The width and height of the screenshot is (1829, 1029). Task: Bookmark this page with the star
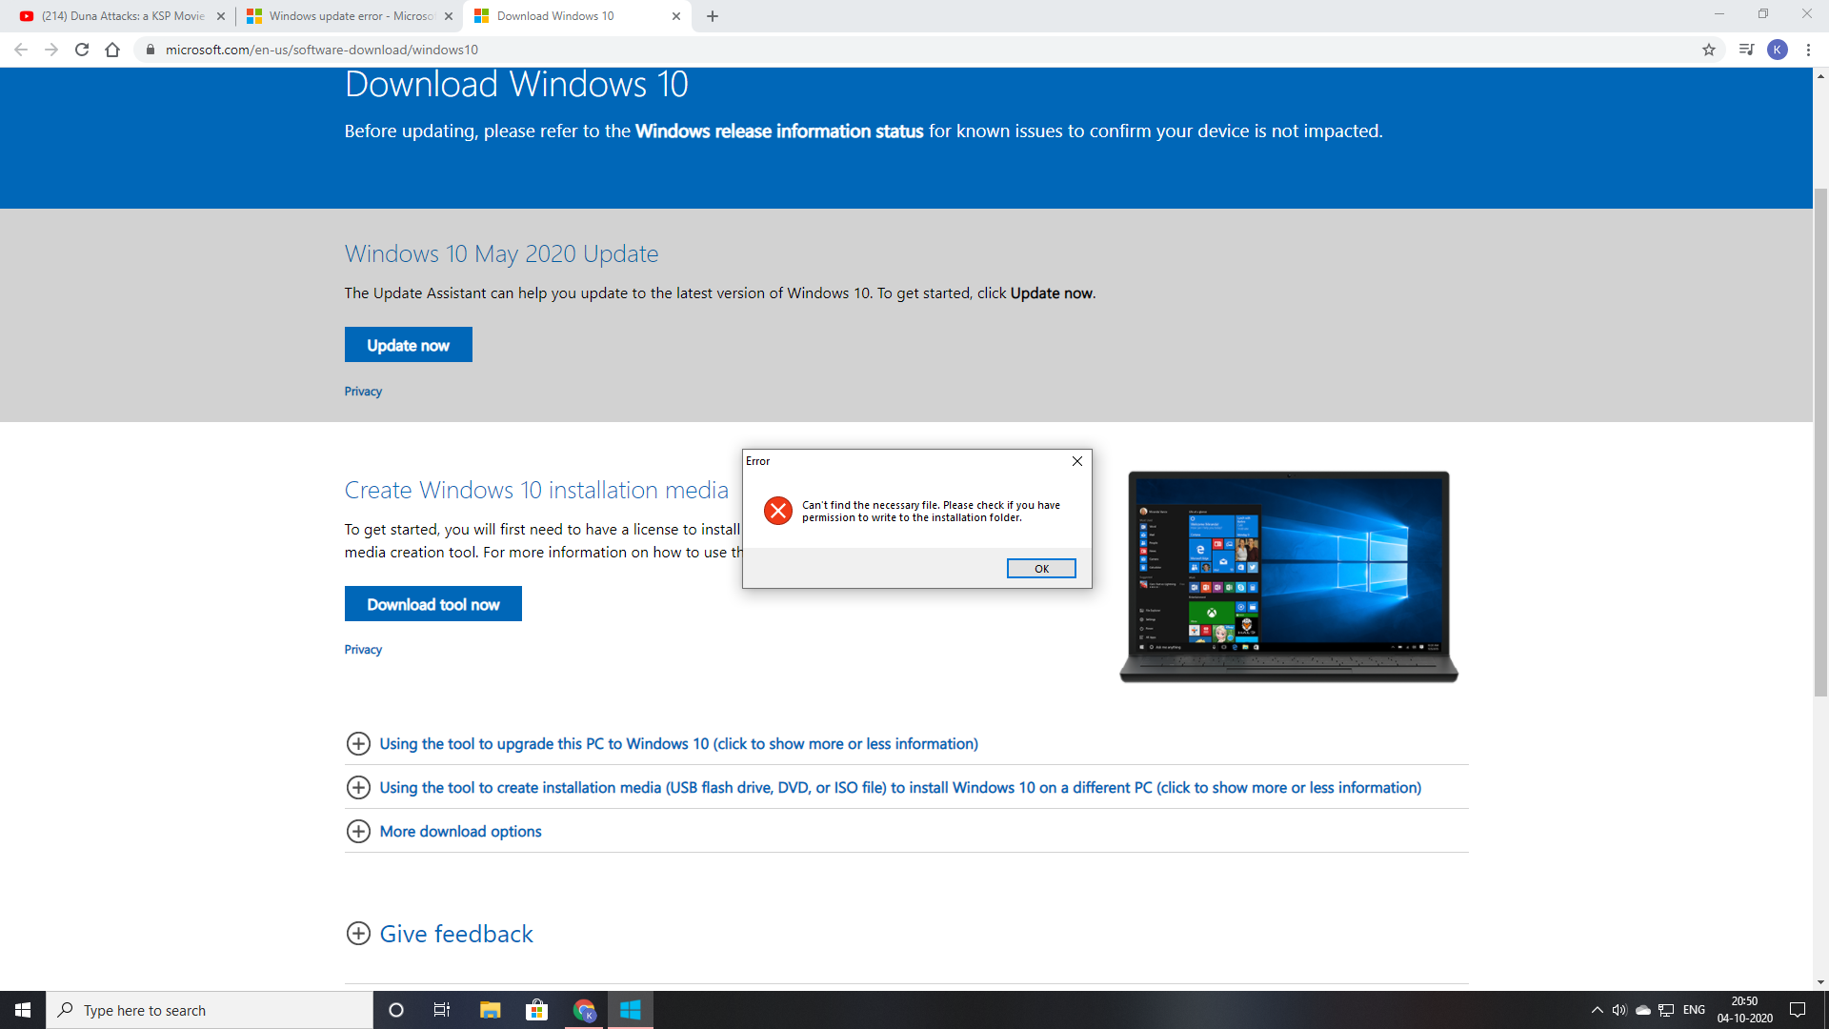click(1709, 50)
